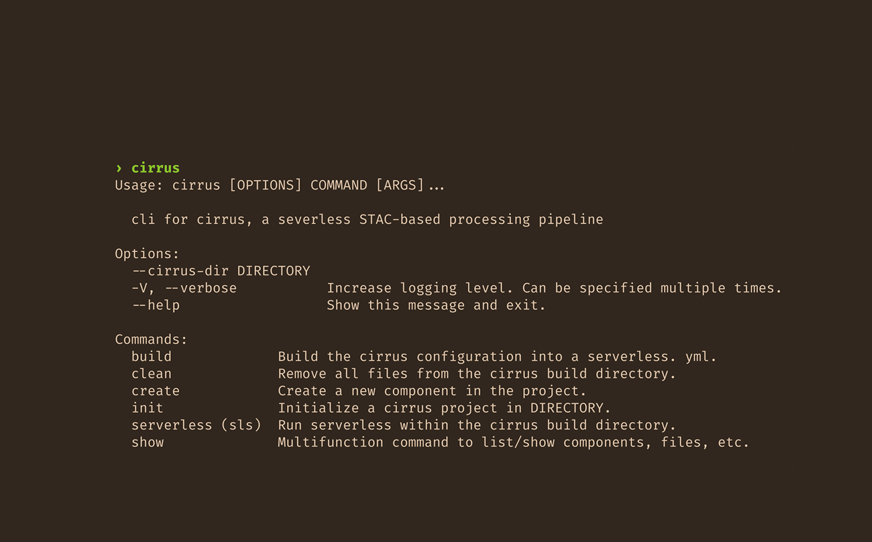Click the green "cirrus" command text

(155, 168)
